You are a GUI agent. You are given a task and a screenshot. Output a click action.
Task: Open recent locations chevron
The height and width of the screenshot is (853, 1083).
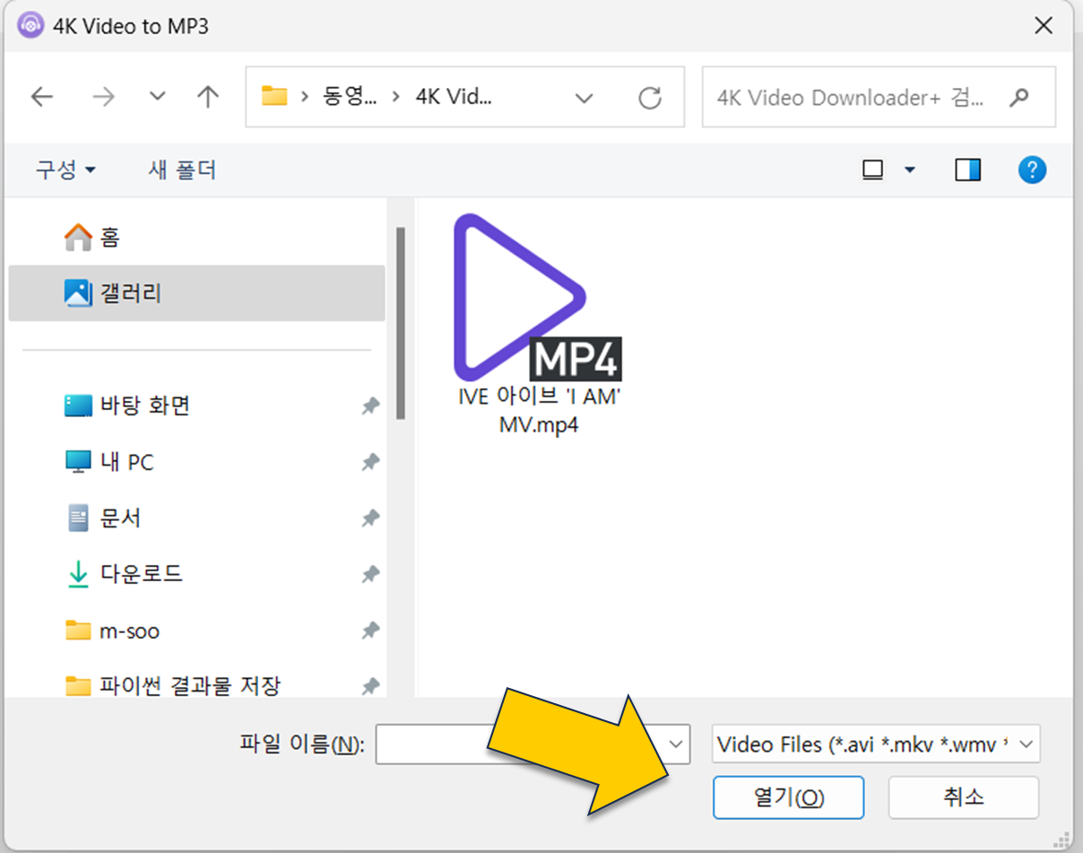pos(158,97)
